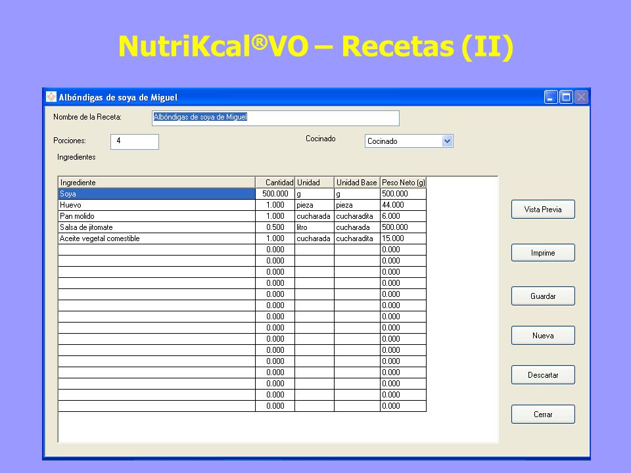Click the Vista Previa button
631x473 pixels.
[543, 209]
